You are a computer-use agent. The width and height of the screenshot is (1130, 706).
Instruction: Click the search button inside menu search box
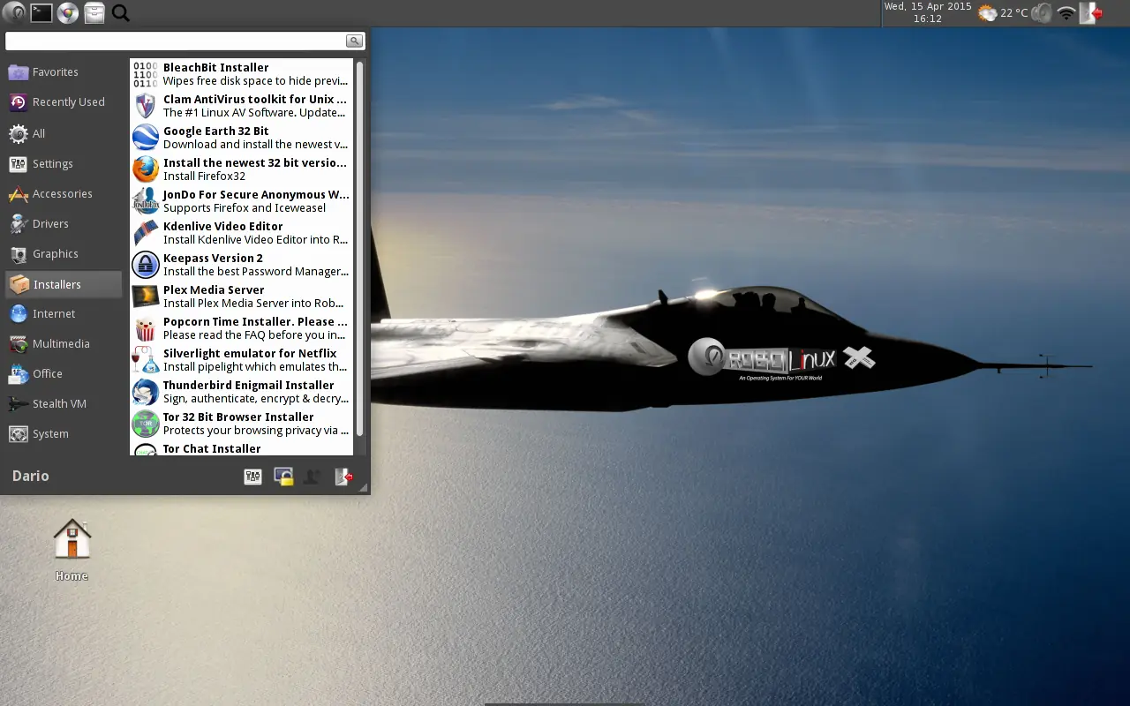click(x=354, y=41)
